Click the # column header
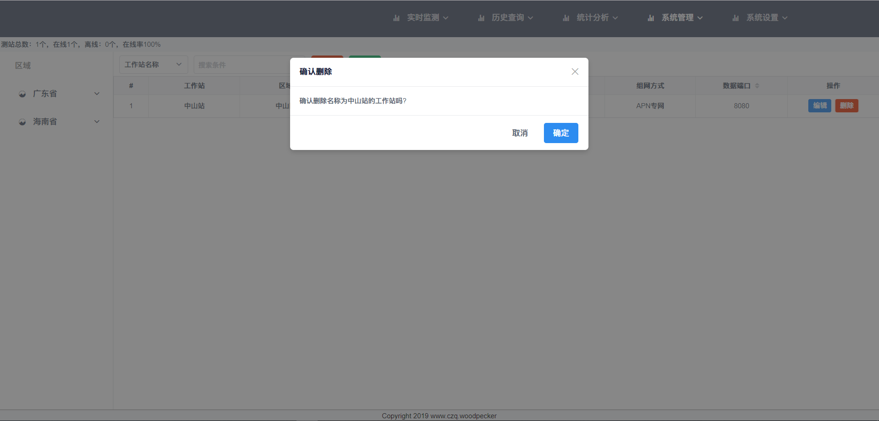879x421 pixels. tap(131, 86)
